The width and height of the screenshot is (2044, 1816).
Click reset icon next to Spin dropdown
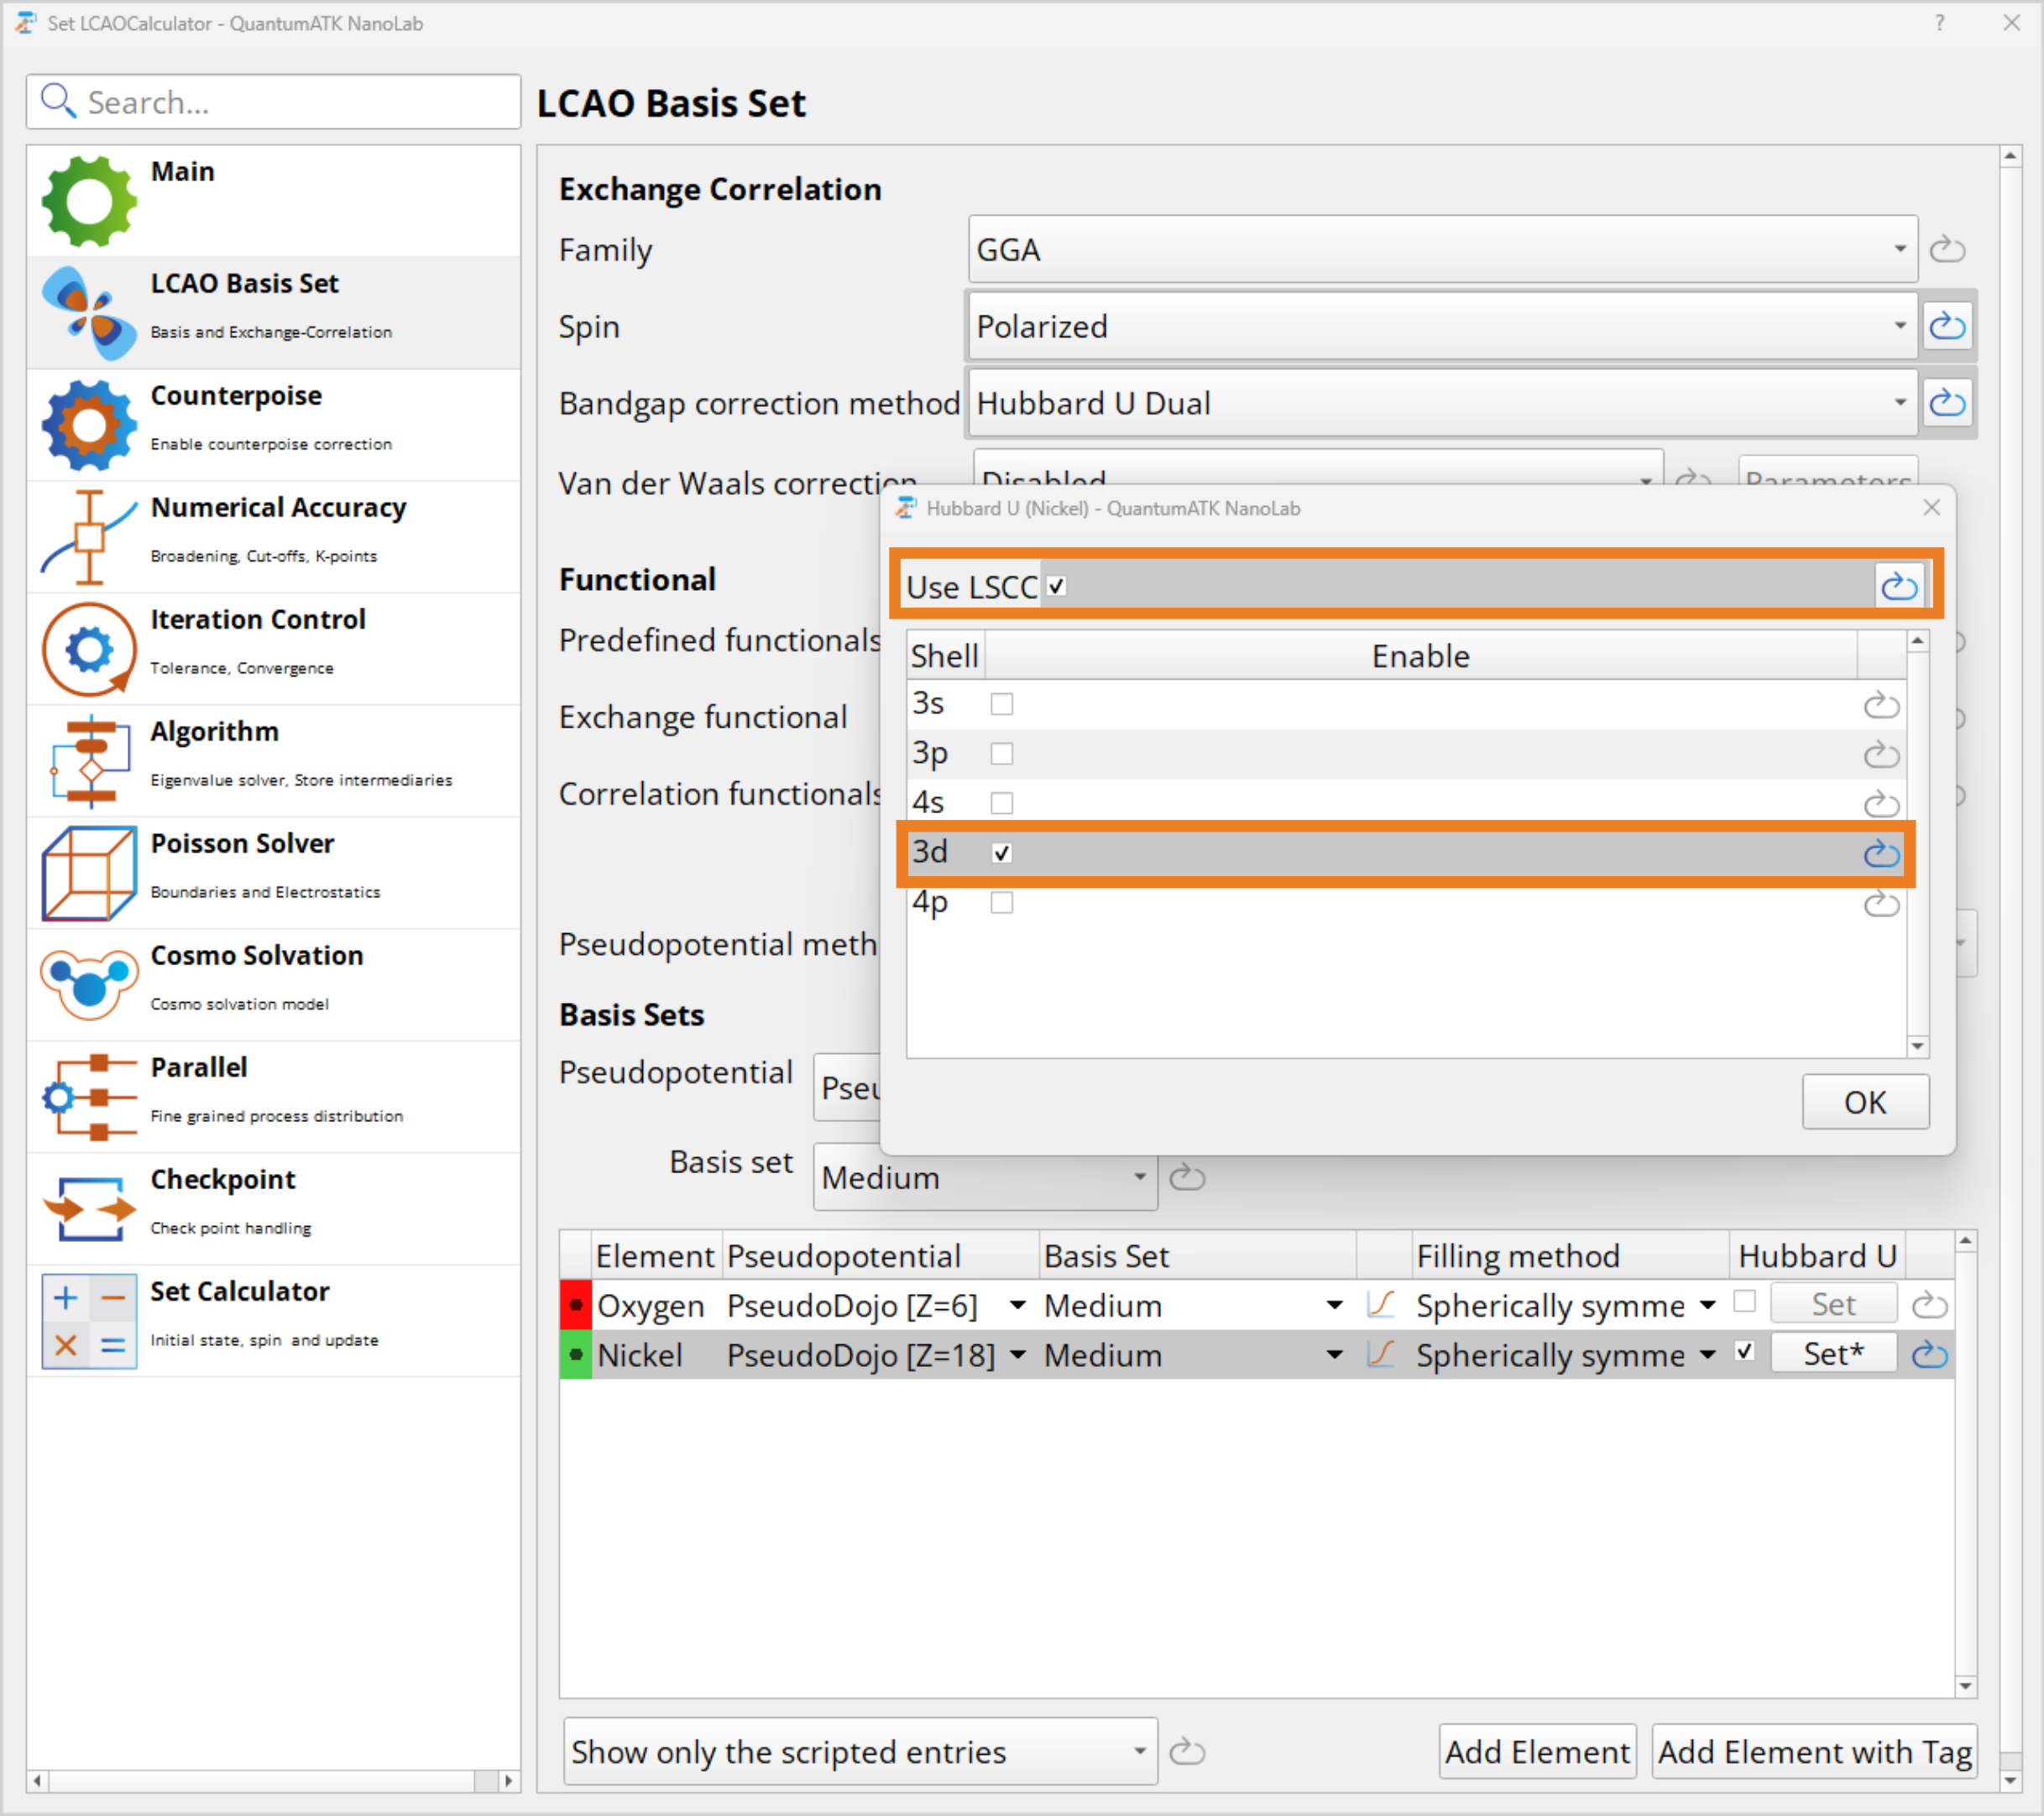(1946, 326)
